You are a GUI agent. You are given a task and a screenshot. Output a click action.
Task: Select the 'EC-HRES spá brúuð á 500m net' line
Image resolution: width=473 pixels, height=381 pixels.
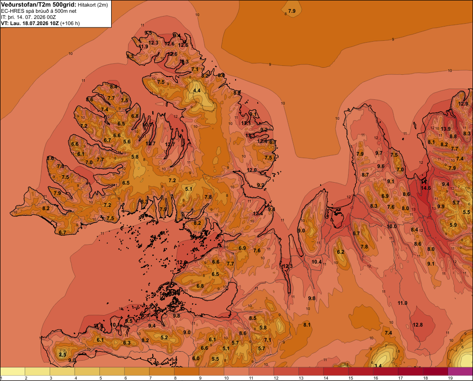(39, 11)
